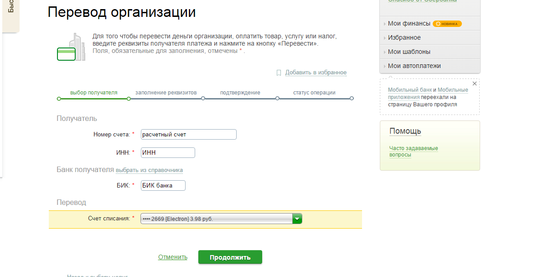Expand the Мои шаблоны sidebar section
Screen dimensions: 554x277
tap(430, 52)
